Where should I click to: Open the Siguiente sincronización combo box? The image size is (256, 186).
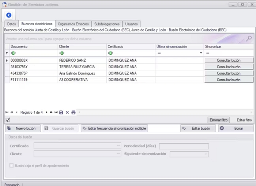(x=189, y=154)
